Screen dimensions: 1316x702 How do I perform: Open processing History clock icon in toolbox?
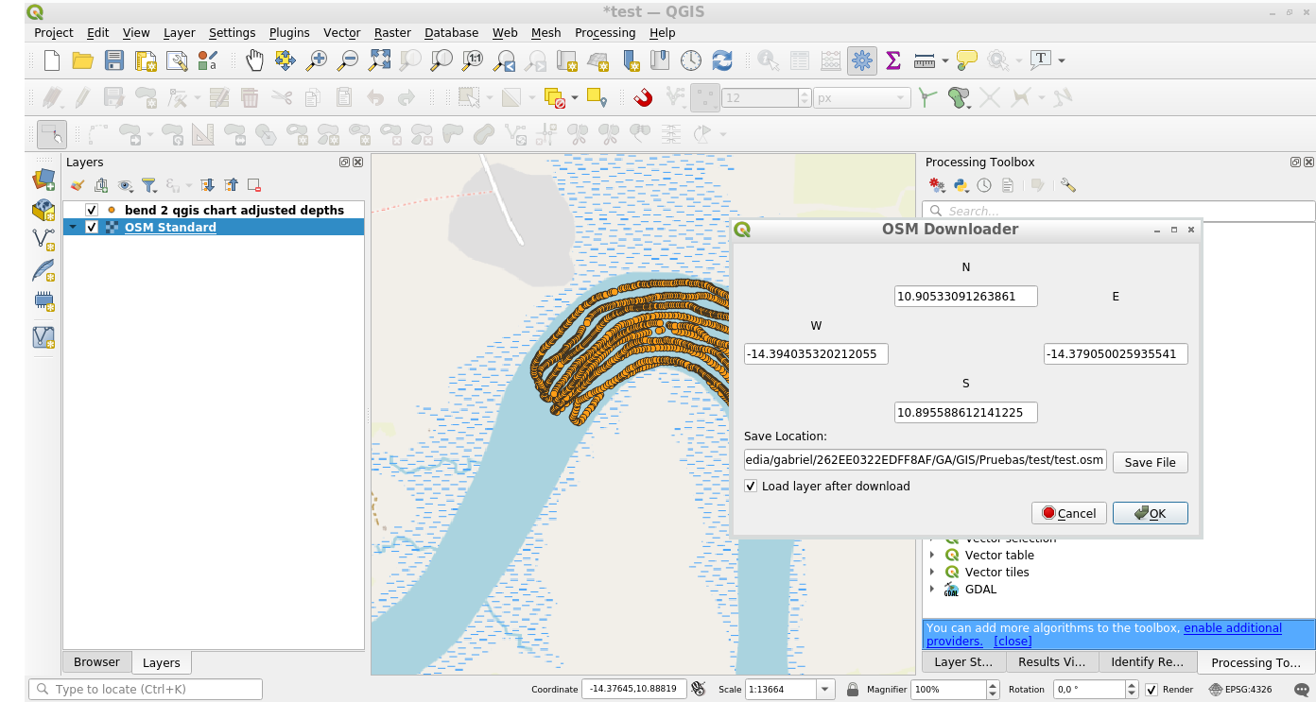(x=984, y=185)
